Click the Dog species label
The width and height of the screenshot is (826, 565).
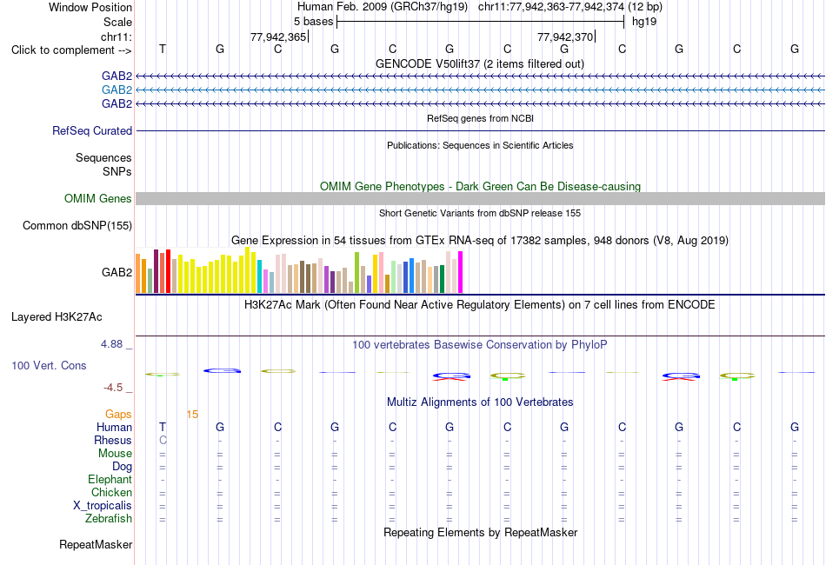[123, 467]
